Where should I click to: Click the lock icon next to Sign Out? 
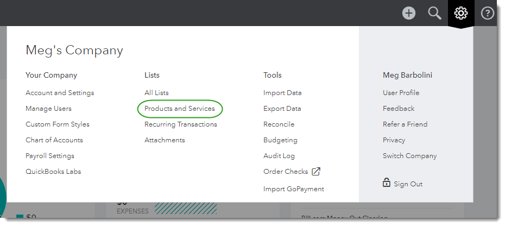coord(387,183)
